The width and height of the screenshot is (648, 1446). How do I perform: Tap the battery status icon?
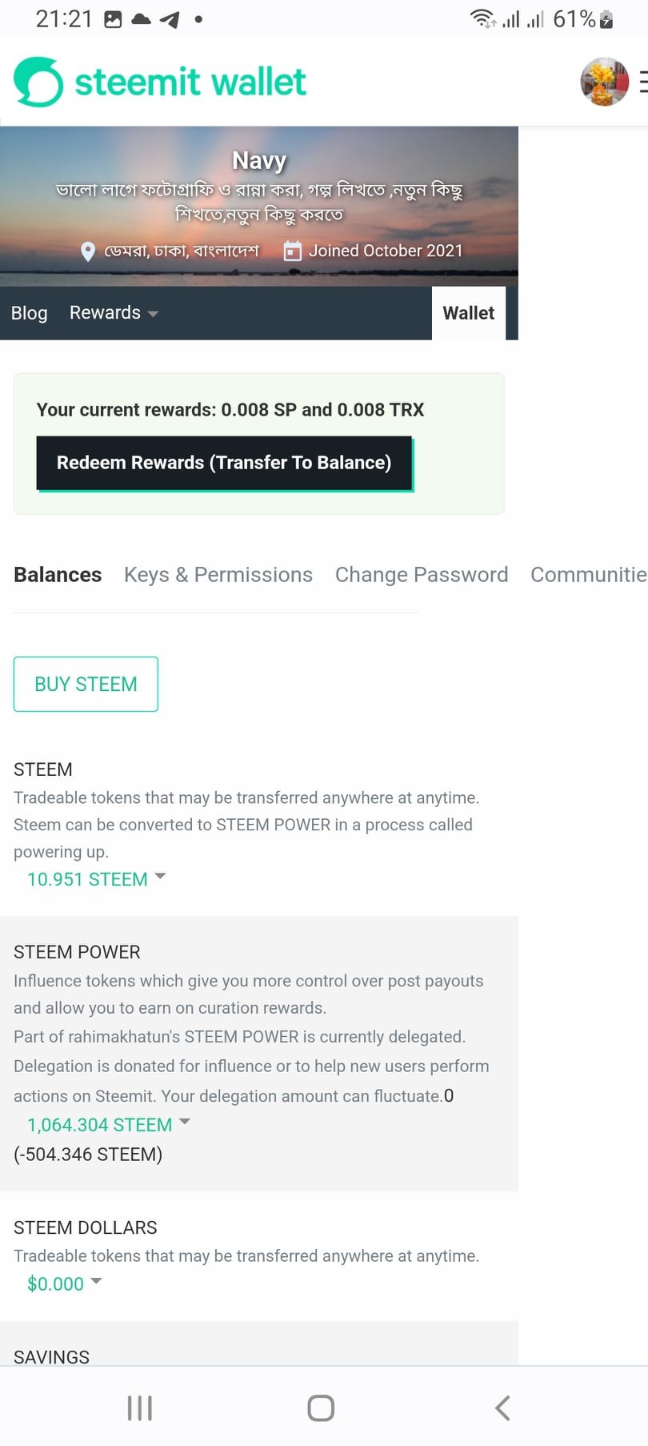coord(606,19)
